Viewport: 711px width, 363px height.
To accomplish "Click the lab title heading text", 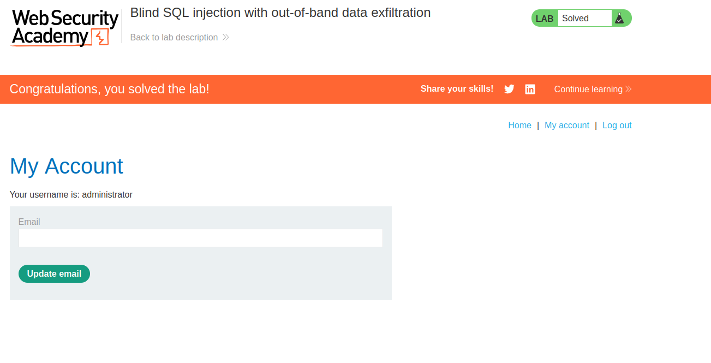I will [280, 13].
